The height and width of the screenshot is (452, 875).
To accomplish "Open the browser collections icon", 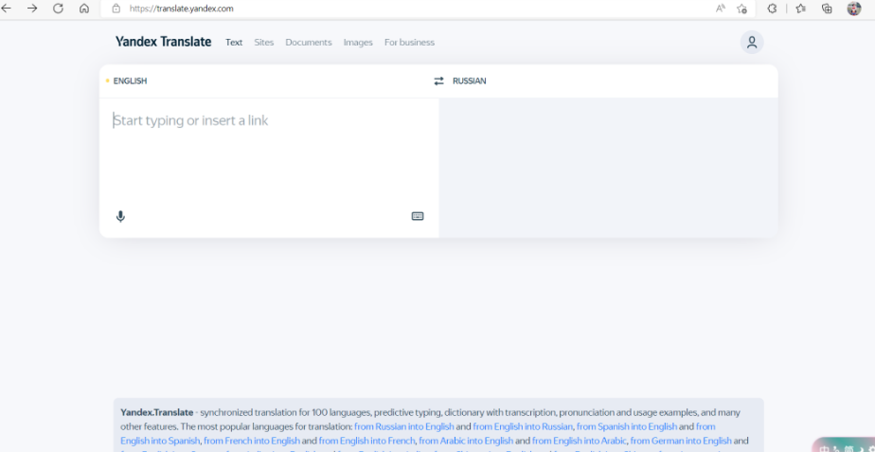I will [827, 9].
